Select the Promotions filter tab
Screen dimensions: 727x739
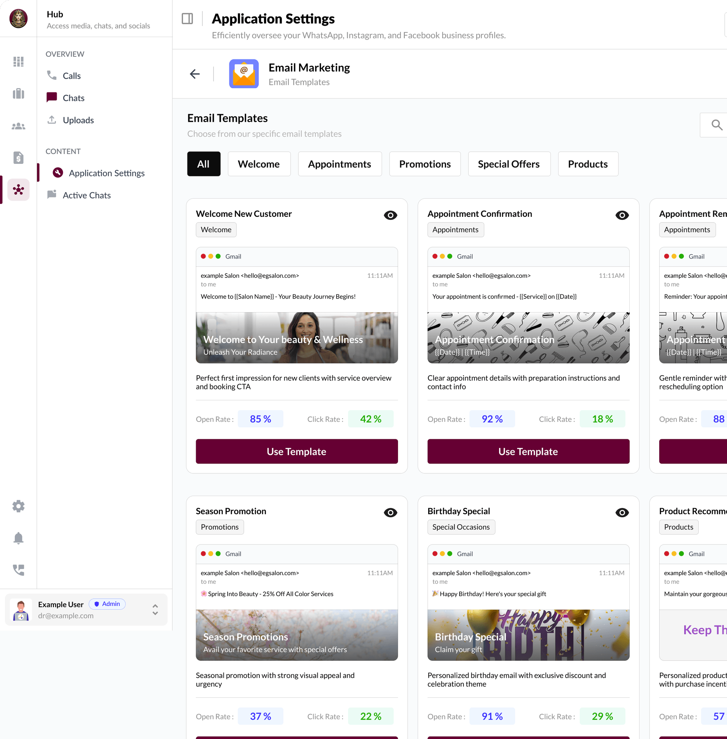[x=424, y=164]
